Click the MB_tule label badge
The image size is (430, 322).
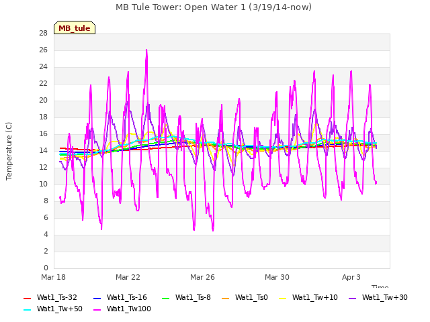click(75, 28)
